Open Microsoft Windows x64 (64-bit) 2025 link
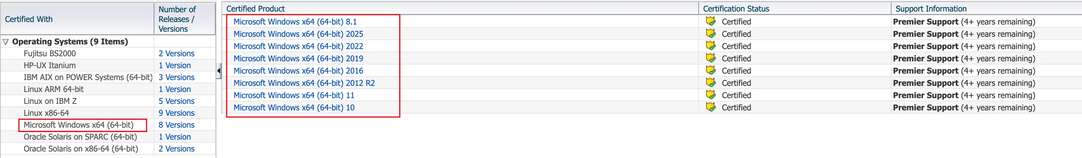 click(298, 34)
